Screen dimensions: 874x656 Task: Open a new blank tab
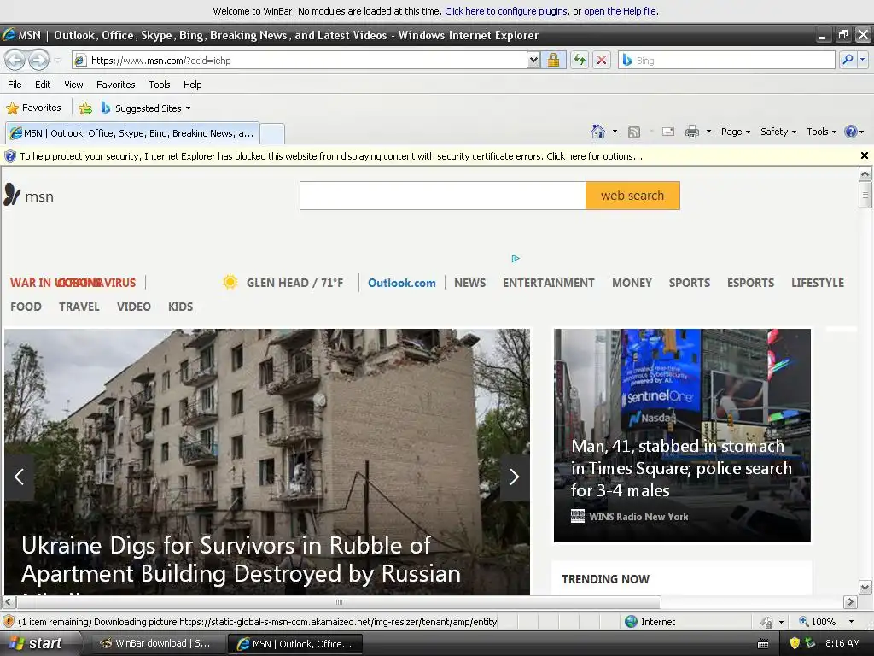272,133
